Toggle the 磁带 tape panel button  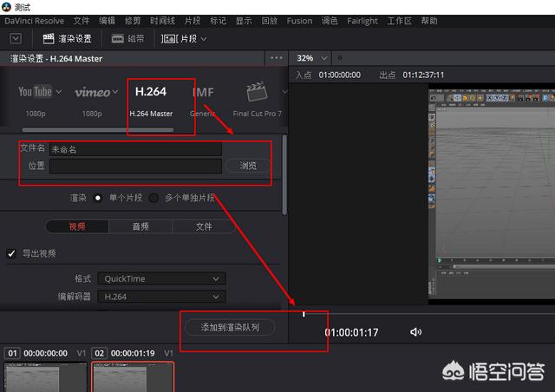click(128, 39)
